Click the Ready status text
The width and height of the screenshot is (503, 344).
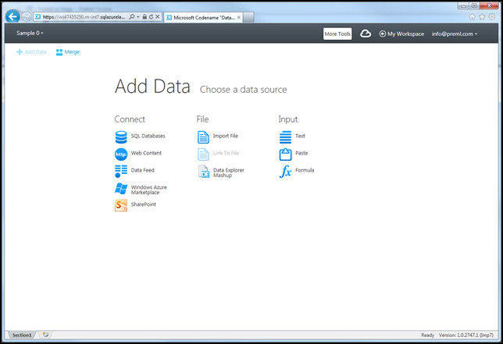point(427,335)
